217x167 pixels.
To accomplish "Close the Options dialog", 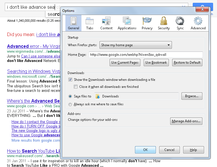I will click(202, 9).
